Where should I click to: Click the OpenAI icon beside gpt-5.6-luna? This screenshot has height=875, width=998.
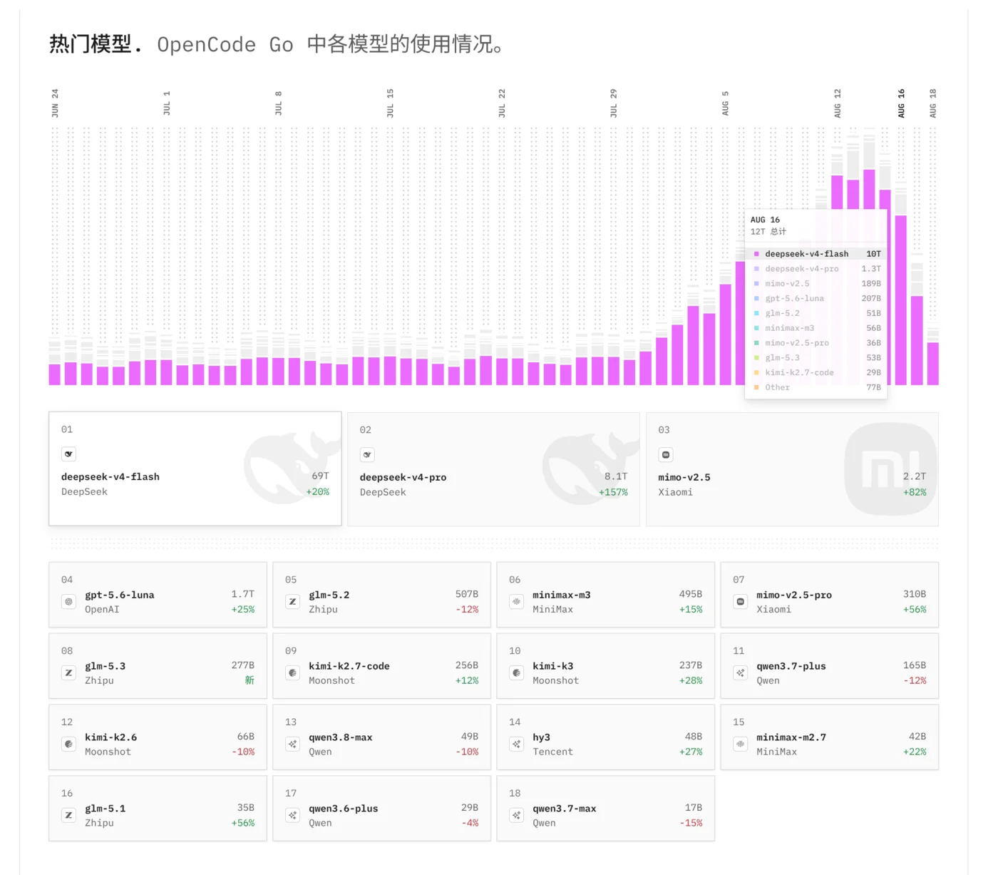(x=68, y=602)
